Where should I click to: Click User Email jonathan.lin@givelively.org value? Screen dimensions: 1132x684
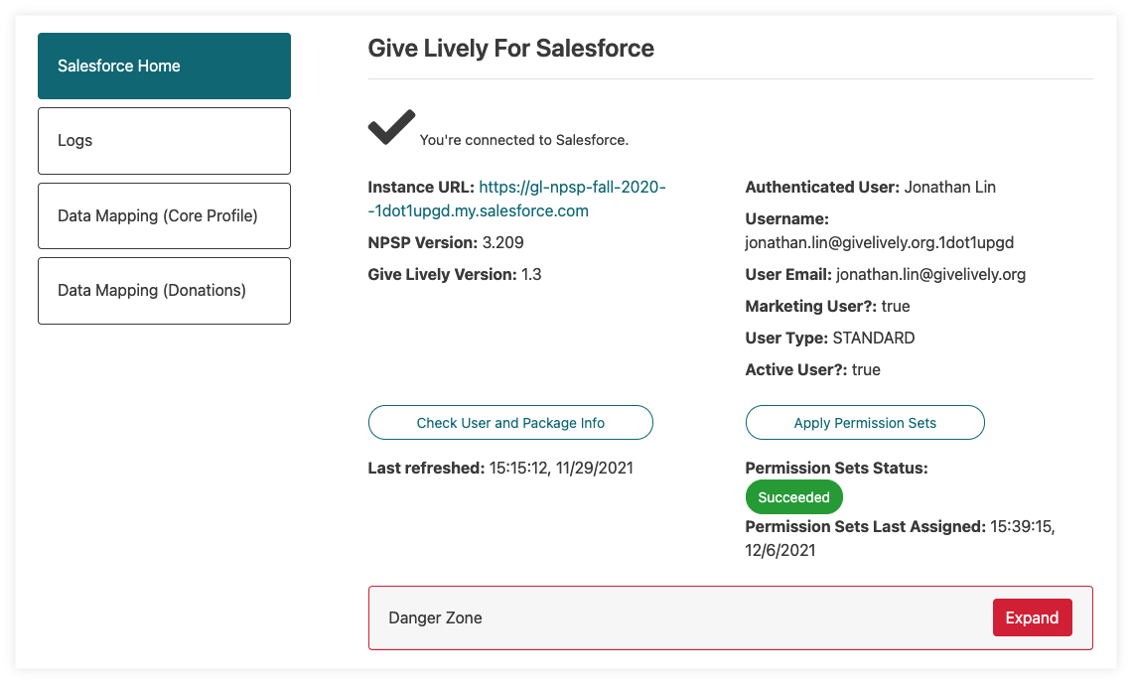tap(930, 274)
